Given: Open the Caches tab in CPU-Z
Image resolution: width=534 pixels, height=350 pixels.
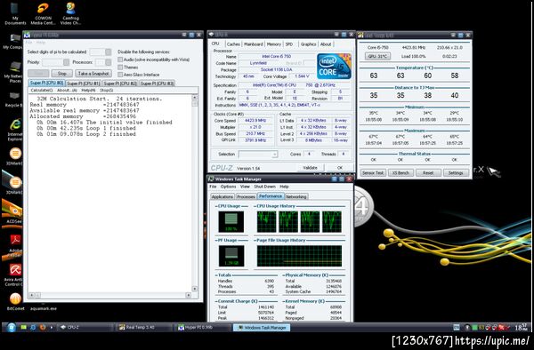Looking at the screenshot, I should click(233, 44).
